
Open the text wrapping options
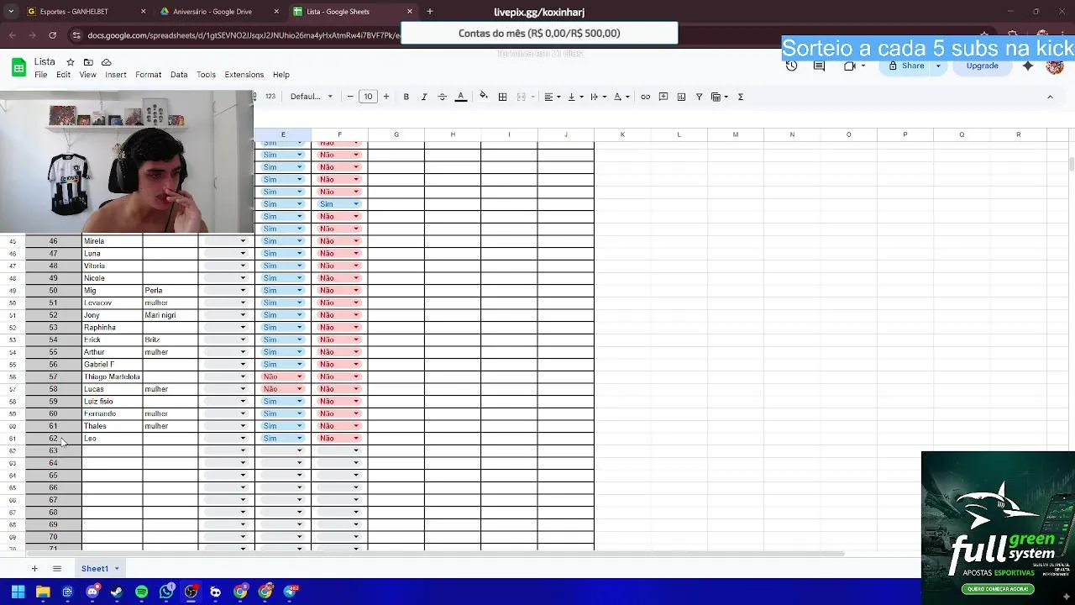coord(598,97)
